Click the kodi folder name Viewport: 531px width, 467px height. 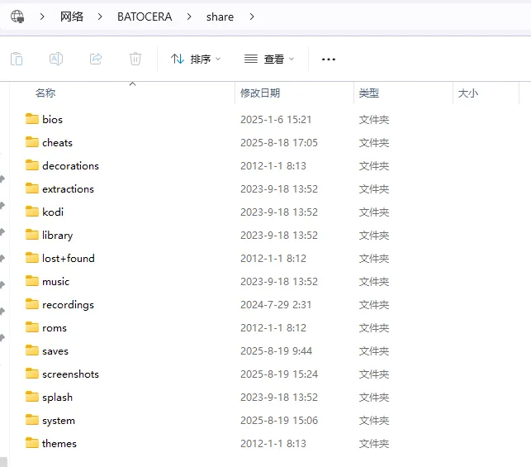[53, 212]
